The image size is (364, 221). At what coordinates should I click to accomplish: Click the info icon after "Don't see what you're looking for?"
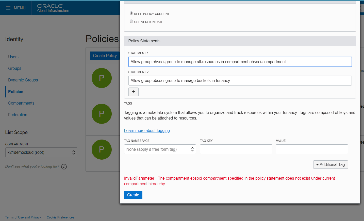[64, 166]
